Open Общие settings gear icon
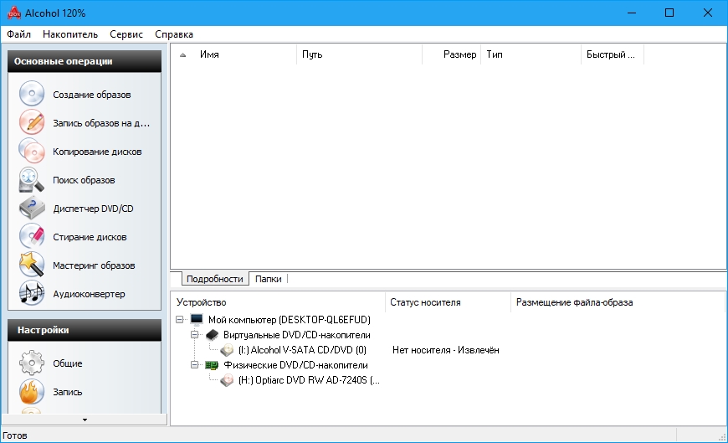The image size is (728, 443). point(32,363)
